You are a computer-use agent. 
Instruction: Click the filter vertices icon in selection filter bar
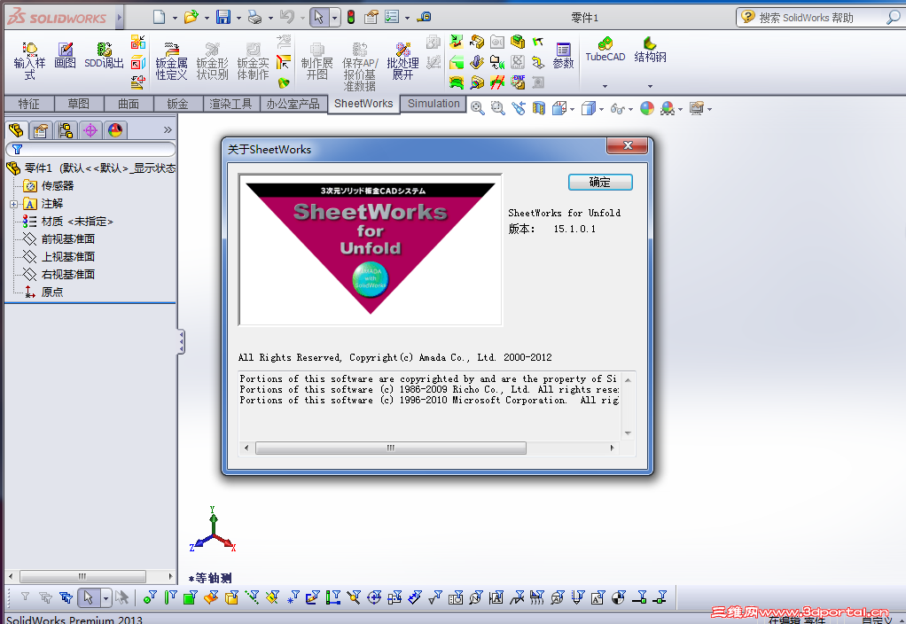(x=150, y=597)
